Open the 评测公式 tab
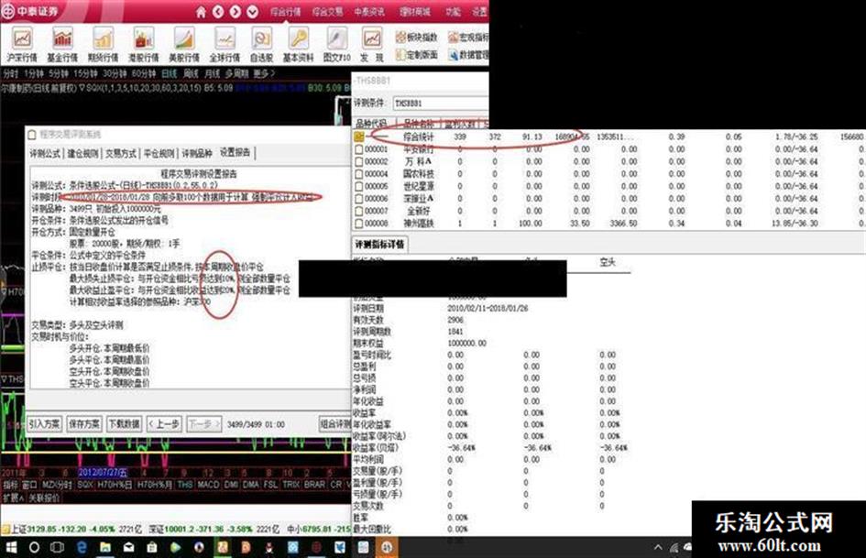This screenshot has height=558, width=866. [x=45, y=153]
